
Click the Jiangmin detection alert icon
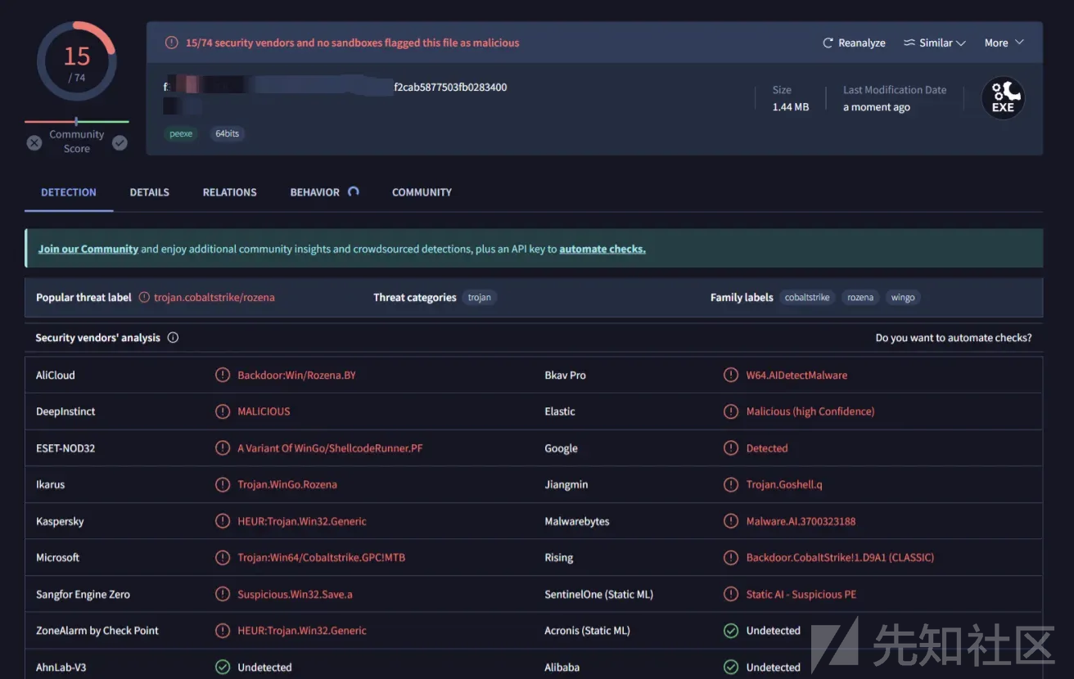click(731, 484)
